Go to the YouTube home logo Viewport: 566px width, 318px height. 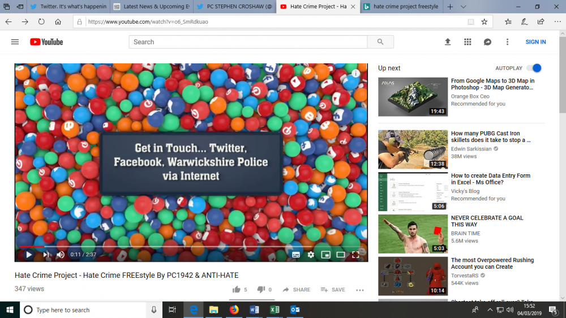pyautogui.click(x=46, y=42)
